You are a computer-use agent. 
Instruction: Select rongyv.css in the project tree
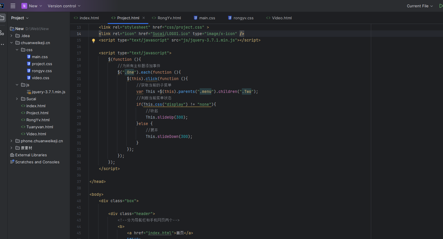pyautogui.click(x=42, y=71)
